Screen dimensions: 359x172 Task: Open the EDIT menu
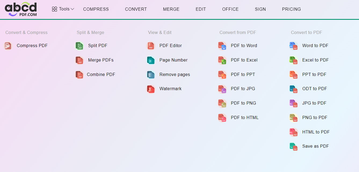[201, 9]
